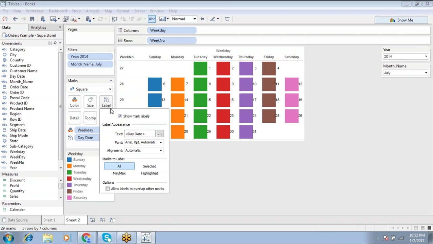Open the Format menu
This screenshot has height=244, width=433.
123,11
